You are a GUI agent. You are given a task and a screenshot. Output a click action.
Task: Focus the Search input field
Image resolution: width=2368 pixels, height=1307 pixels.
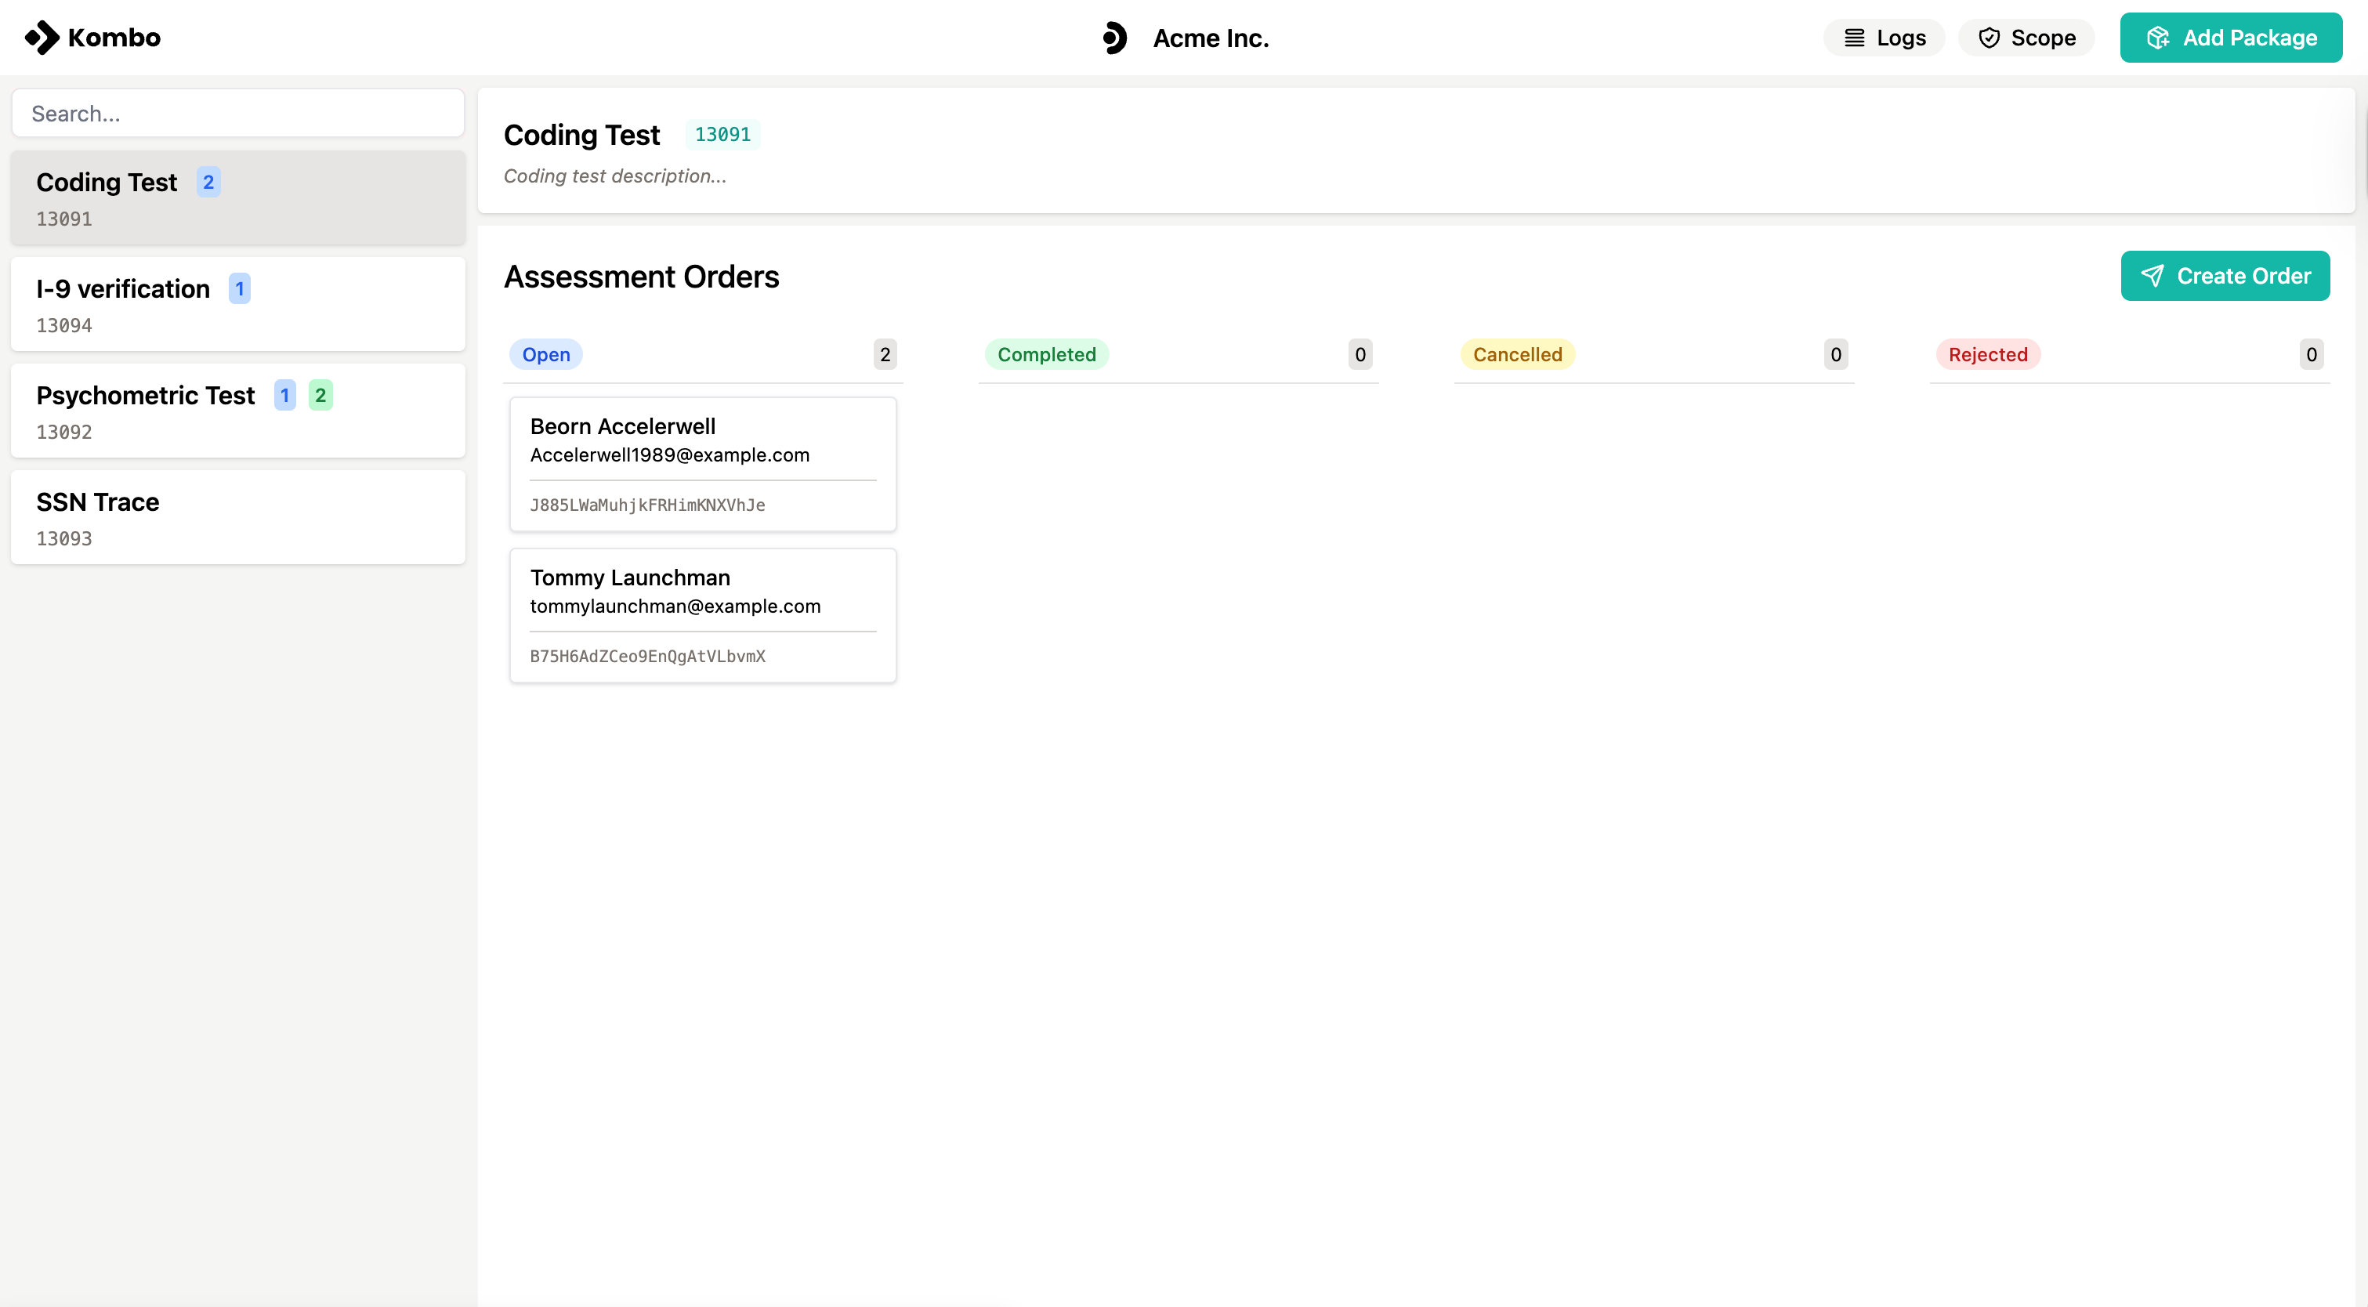[x=237, y=113]
